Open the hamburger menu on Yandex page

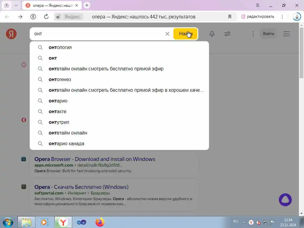[286, 34]
